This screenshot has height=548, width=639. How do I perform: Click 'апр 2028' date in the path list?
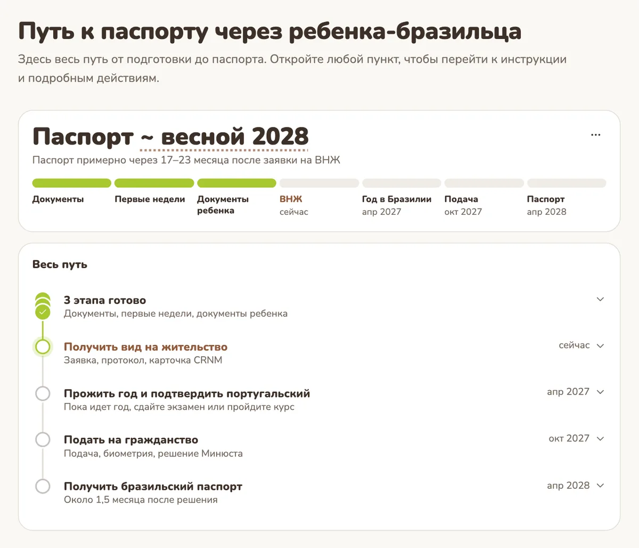(x=568, y=485)
